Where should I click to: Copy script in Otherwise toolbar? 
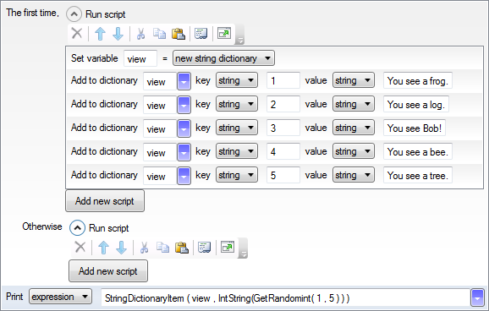click(162, 248)
